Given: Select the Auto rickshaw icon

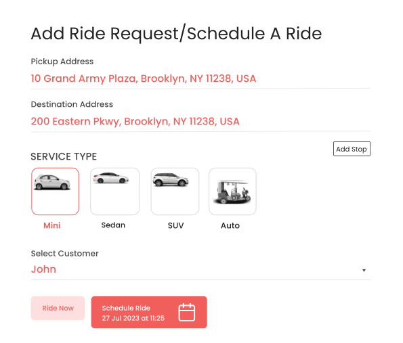Looking at the screenshot, I should (x=232, y=192).
